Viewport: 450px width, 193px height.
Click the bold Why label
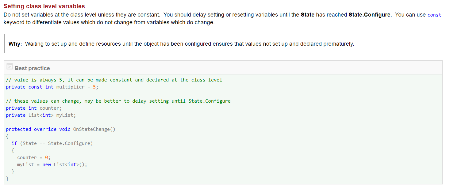14,44
